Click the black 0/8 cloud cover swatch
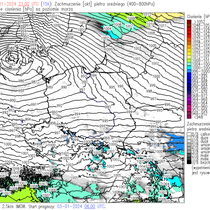210x210 pixels. pyautogui.click(x=189, y=162)
